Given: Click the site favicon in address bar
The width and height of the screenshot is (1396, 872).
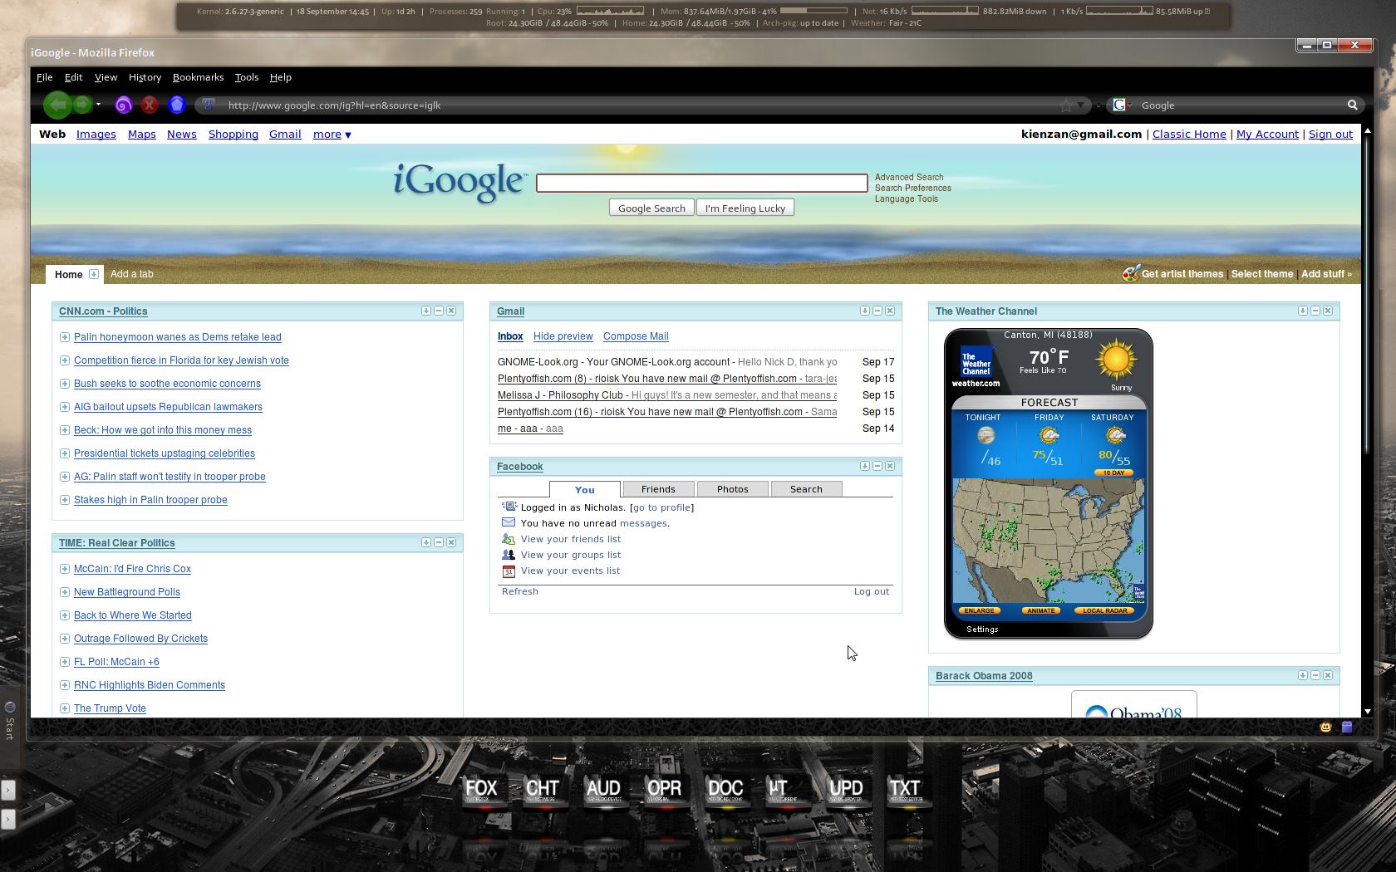Looking at the screenshot, I should 209,105.
